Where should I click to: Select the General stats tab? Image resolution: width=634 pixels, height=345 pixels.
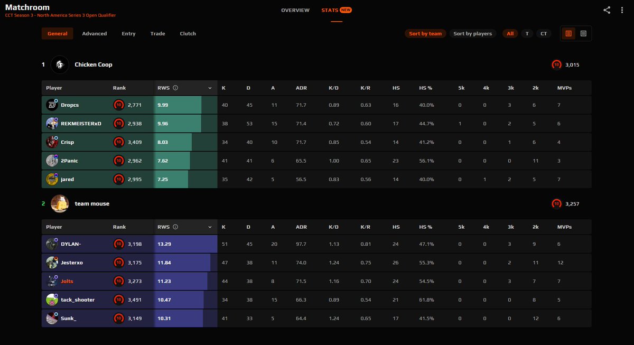[x=58, y=33]
